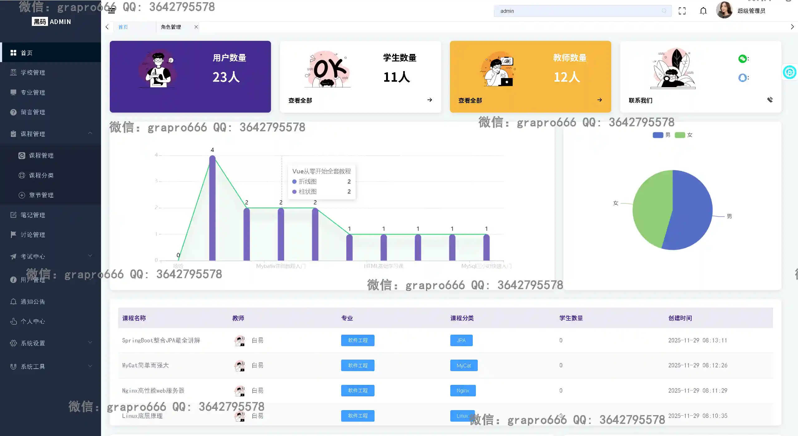Toggle the 女 legend item in pie chart
Screen dimensions: 798x436
coord(684,135)
